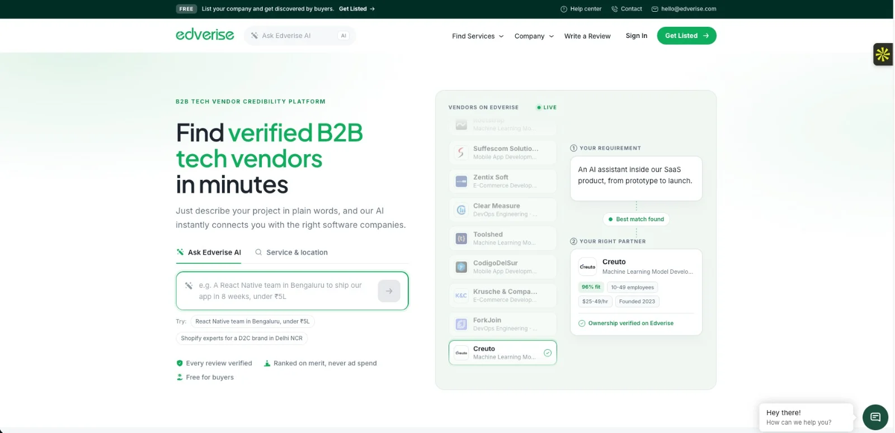Click Sign In in the header

point(637,36)
